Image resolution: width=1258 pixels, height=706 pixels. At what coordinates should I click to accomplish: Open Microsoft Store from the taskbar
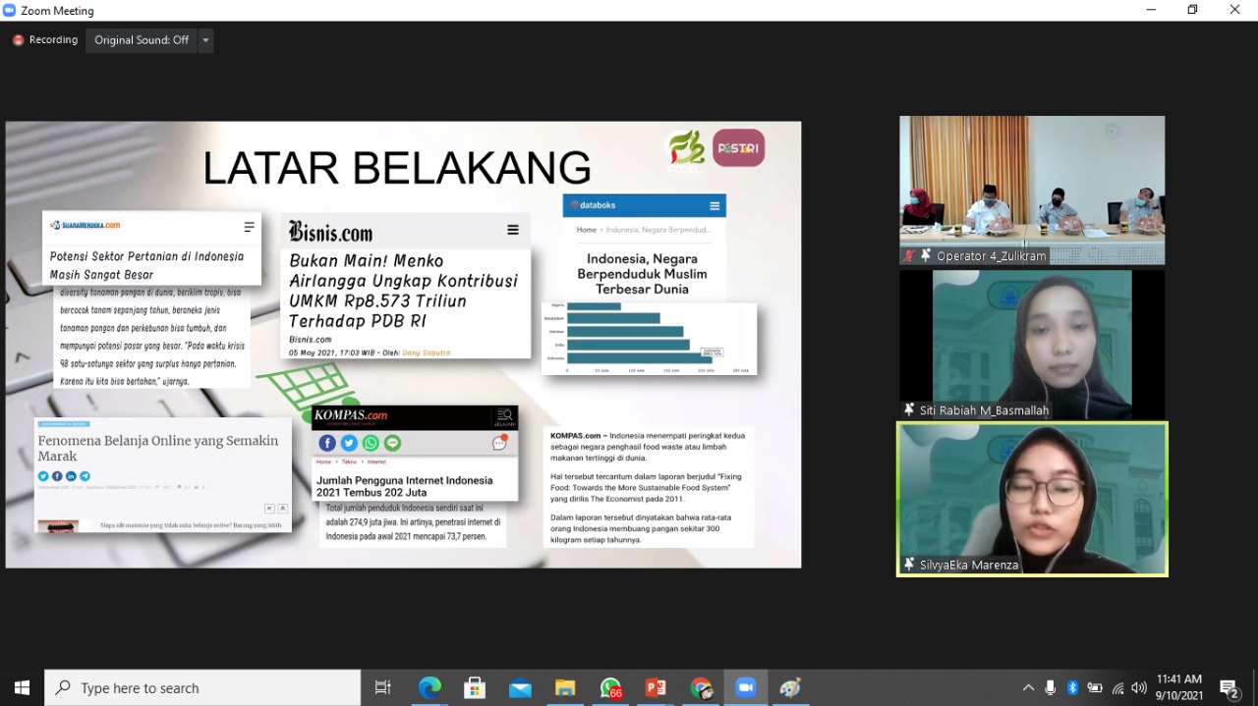[475, 688]
